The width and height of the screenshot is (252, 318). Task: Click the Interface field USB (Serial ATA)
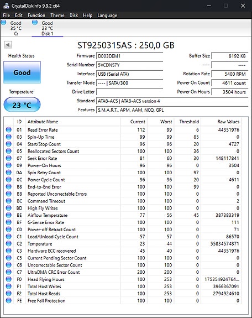click(129, 74)
